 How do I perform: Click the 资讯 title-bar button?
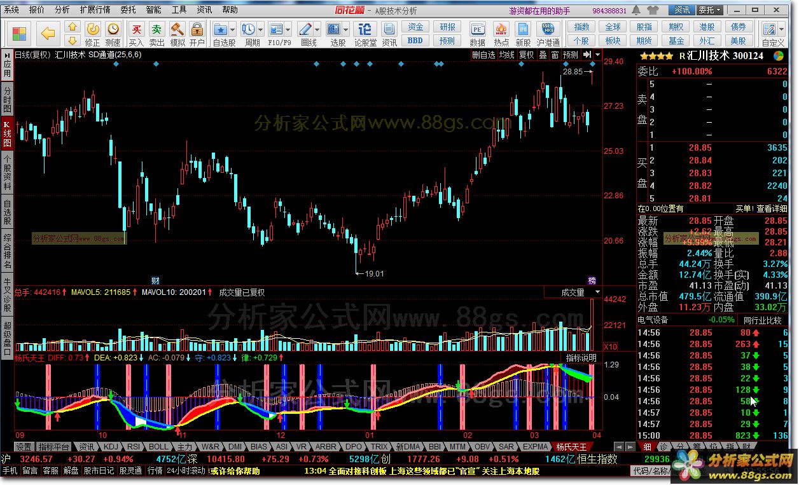[x=683, y=10]
